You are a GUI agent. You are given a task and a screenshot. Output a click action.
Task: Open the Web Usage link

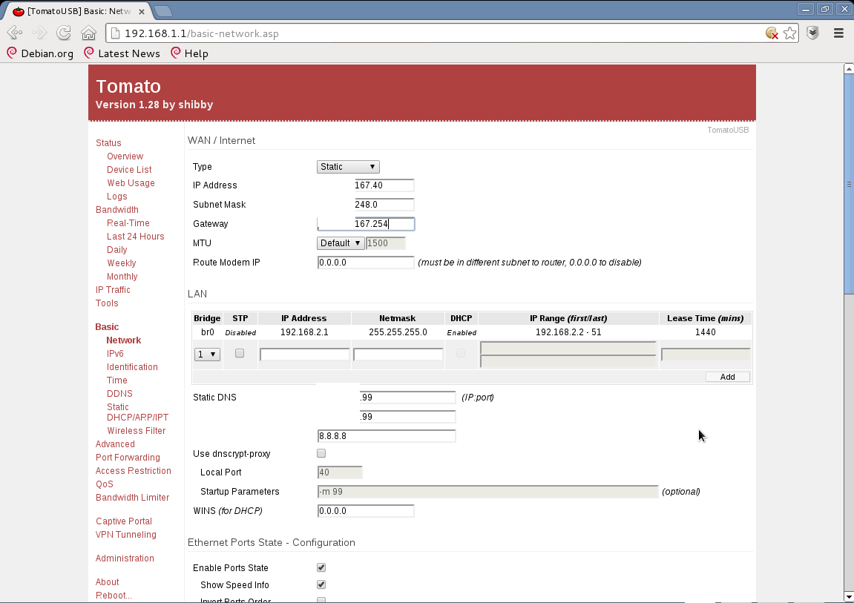pos(131,183)
